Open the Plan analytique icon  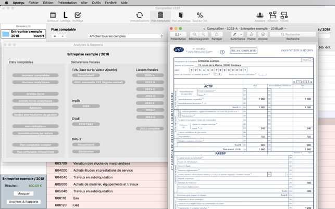(181, 15)
